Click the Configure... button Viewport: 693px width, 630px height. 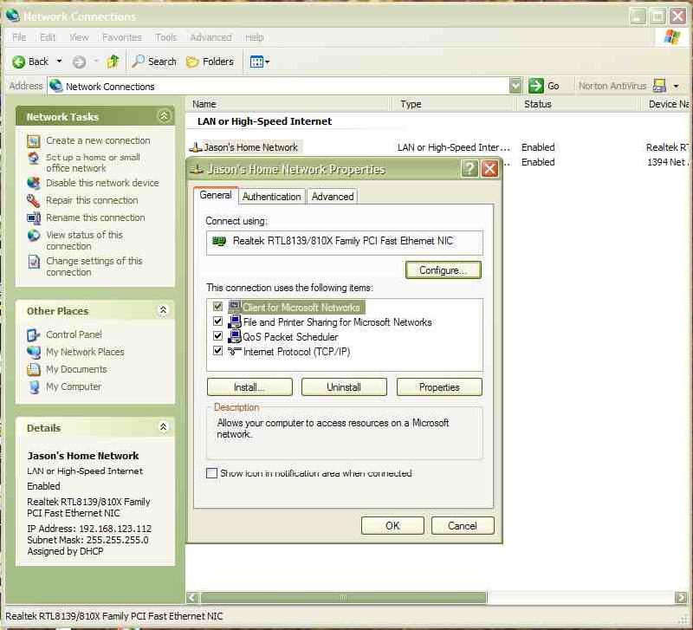443,270
